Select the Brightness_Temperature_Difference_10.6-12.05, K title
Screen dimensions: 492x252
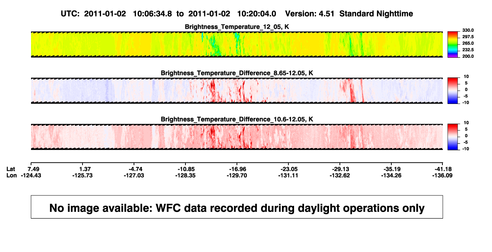(237, 119)
